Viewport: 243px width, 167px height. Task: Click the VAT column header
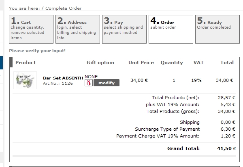pyautogui.click(x=198, y=63)
